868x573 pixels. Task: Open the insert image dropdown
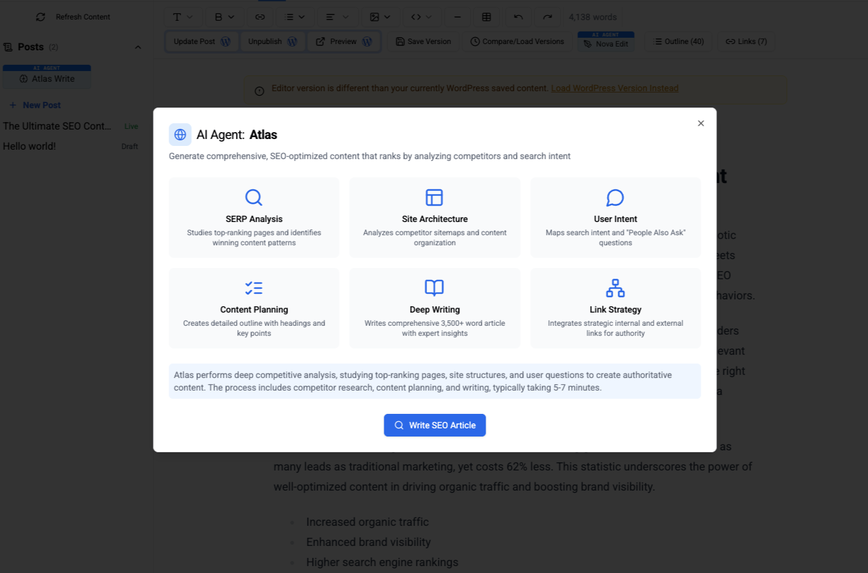click(x=380, y=17)
